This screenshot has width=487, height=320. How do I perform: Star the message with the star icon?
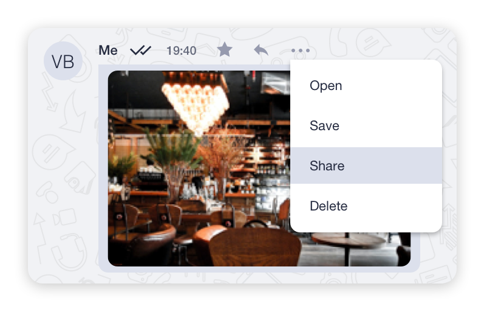point(225,50)
